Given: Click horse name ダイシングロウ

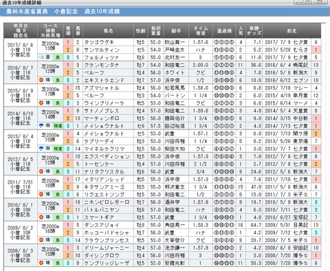Looking at the screenshot, I should [x=102, y=255].
